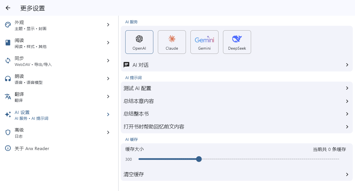Screen dimensions: 355x191
Task: Click the AI 提示词 section header
Action: [133, 78]
